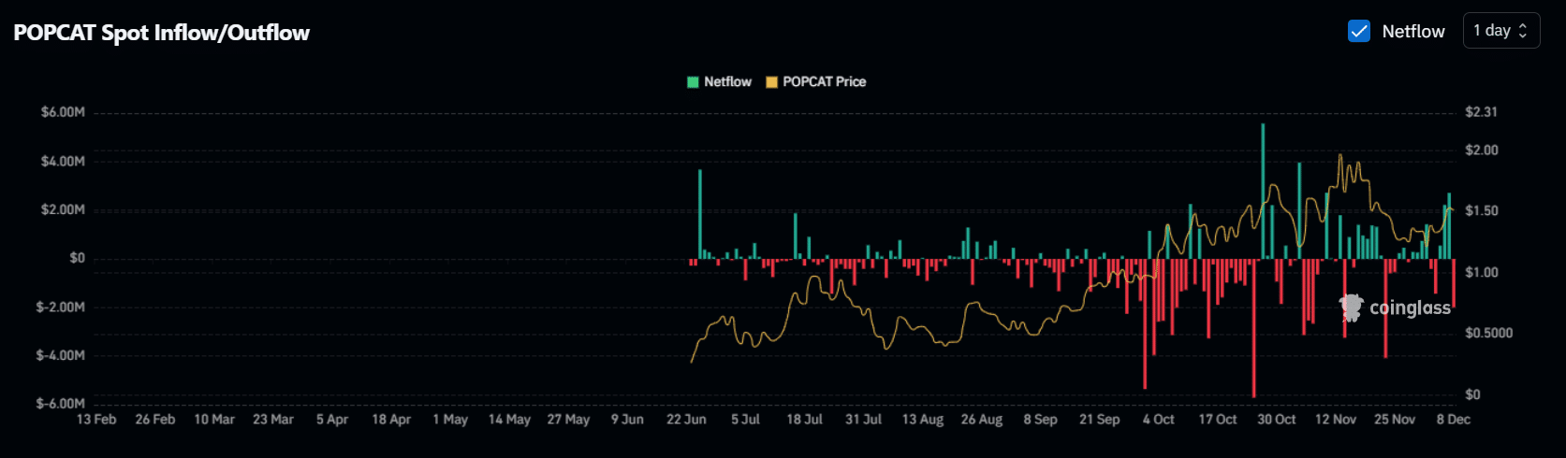Click the $0.5000 price axis label

[x=1488, y=333]
